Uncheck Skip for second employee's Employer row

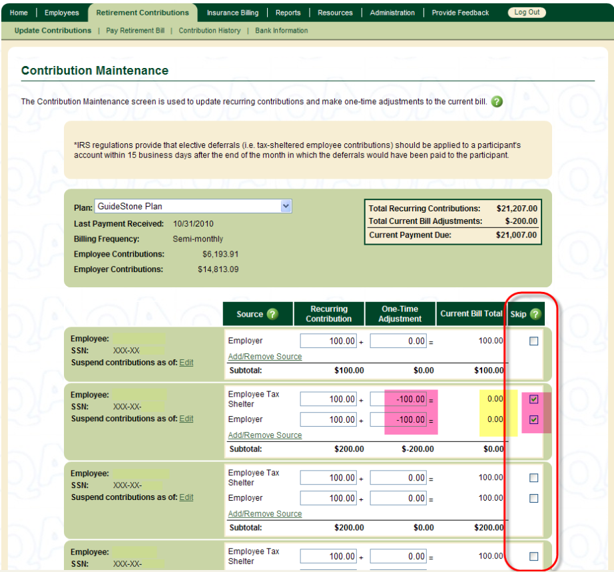[x=533, y=420]
